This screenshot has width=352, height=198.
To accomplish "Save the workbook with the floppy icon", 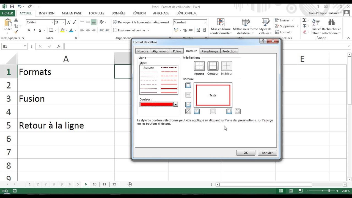I will click(x=12, y=6).
